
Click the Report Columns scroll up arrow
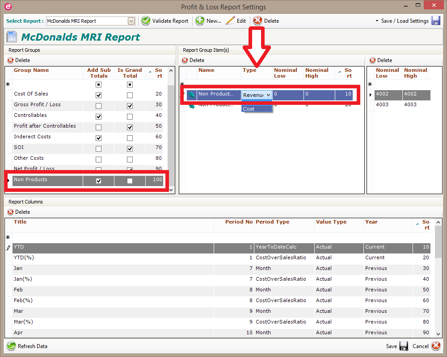tap(438, 222)
